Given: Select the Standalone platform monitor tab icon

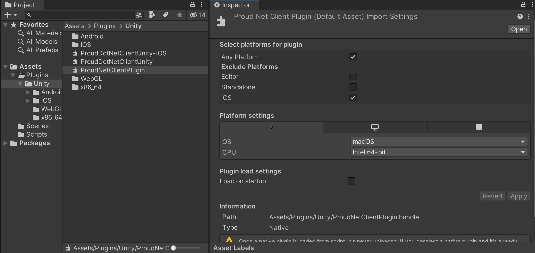Looking at the screenshot, I should (375, 128).
